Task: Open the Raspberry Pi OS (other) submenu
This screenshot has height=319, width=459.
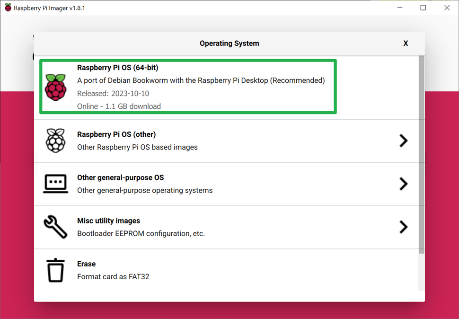Action: click(213, 141)
